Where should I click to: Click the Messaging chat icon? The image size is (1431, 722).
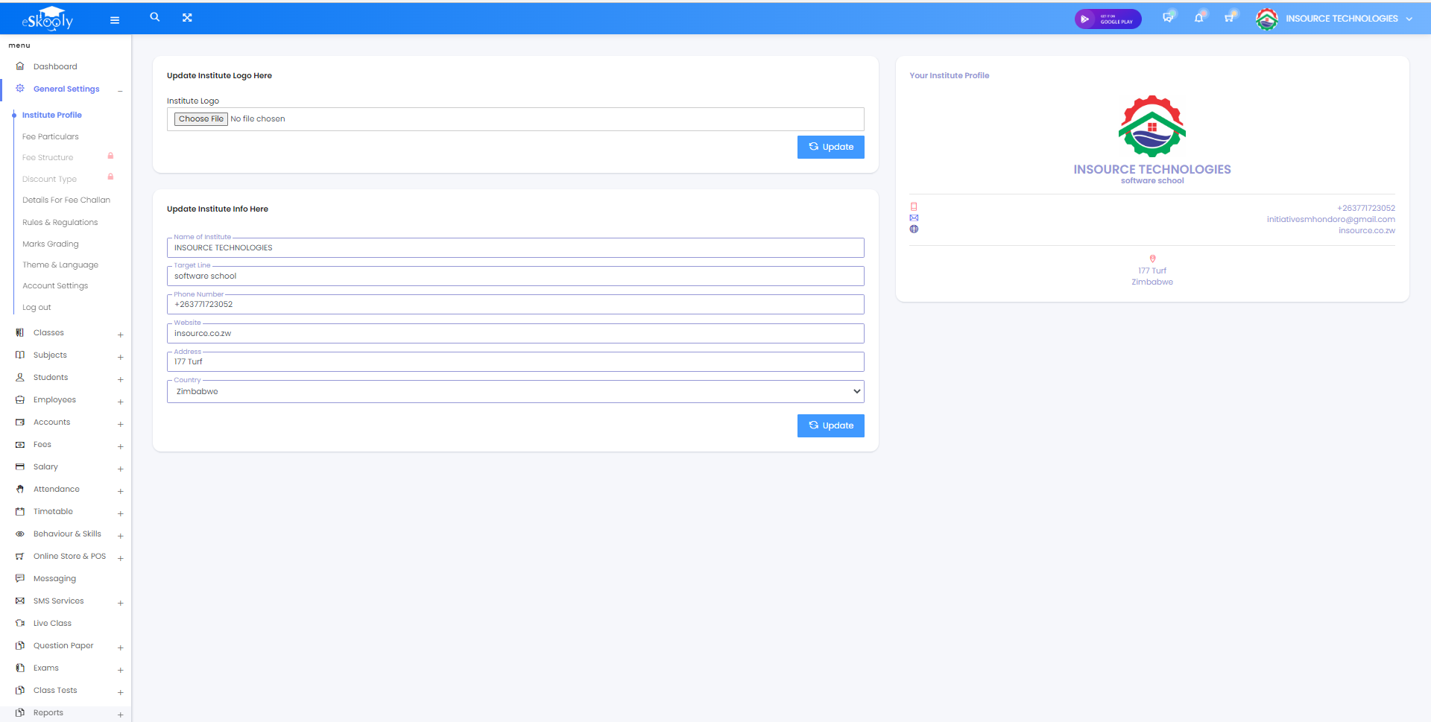click(20, 578)
